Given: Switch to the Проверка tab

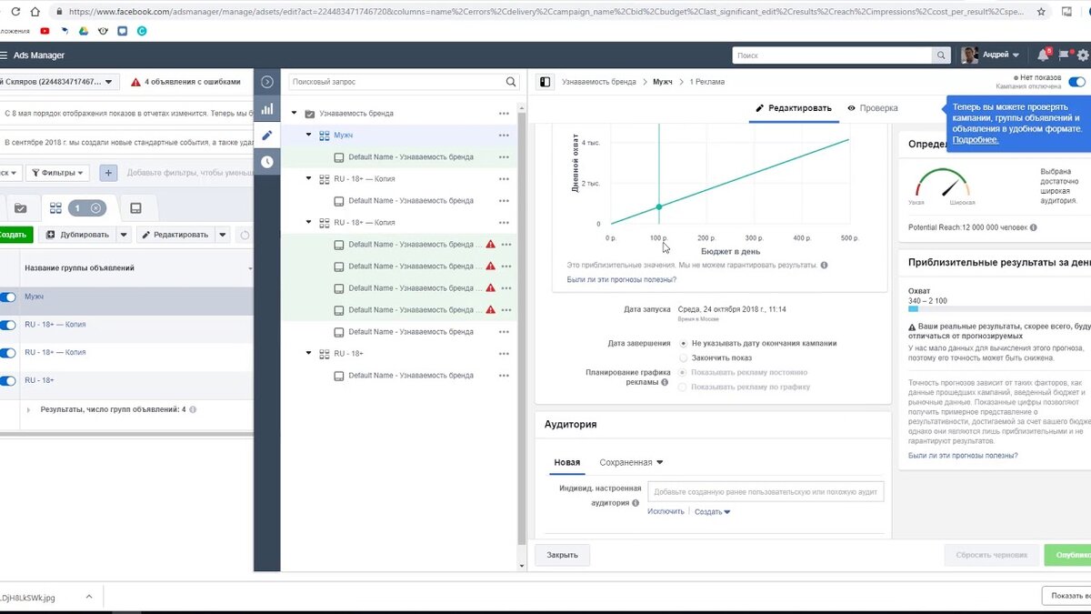Looking at the screenshot, I should point(872,107).
